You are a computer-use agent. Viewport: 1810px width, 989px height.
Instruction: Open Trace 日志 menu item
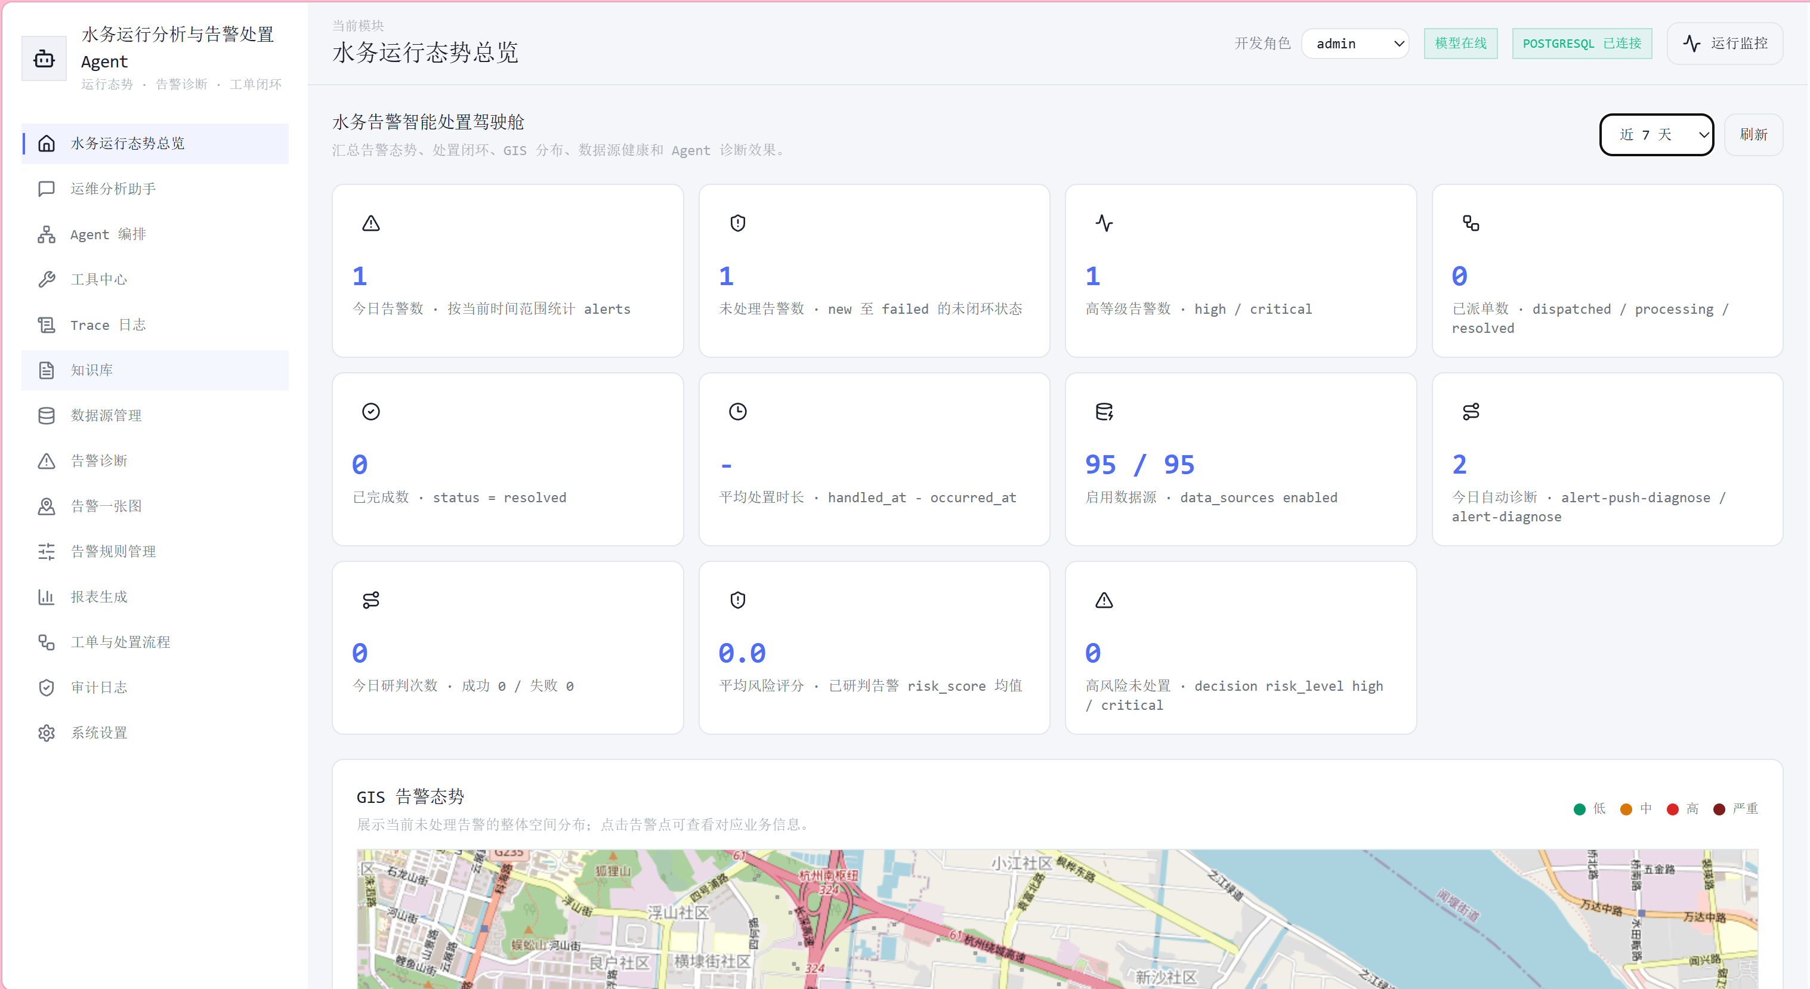click(x=155, y=325)
